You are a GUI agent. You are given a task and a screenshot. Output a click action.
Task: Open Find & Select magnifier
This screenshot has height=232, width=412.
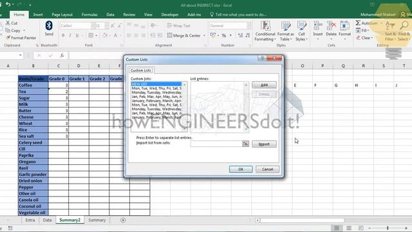click(x=404, y=31)
